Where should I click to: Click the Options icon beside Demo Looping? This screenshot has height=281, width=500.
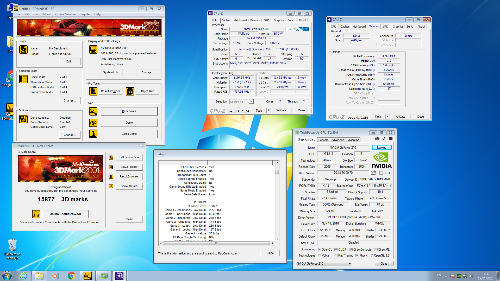pyautogui.click(x=23, y=119)
